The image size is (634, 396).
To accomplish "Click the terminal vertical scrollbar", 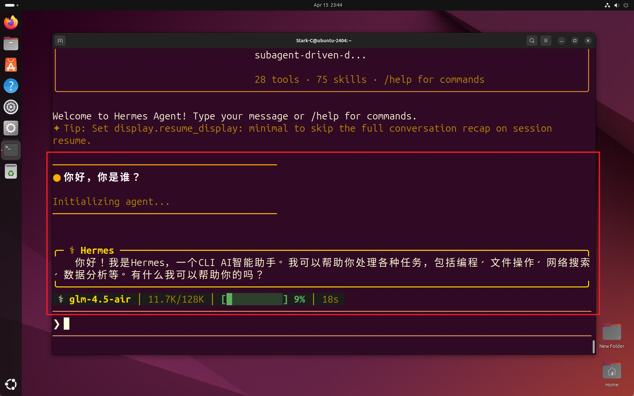I will (x=593, y=346).
